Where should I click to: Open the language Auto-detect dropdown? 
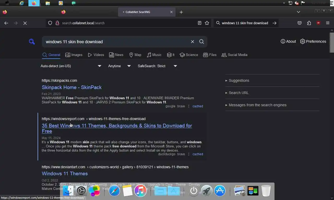pyautogui.click(x=71, y=66)
